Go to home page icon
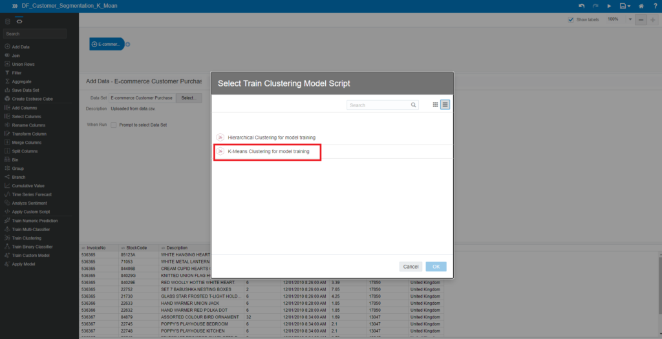662x339 pixels. point(641,6)
